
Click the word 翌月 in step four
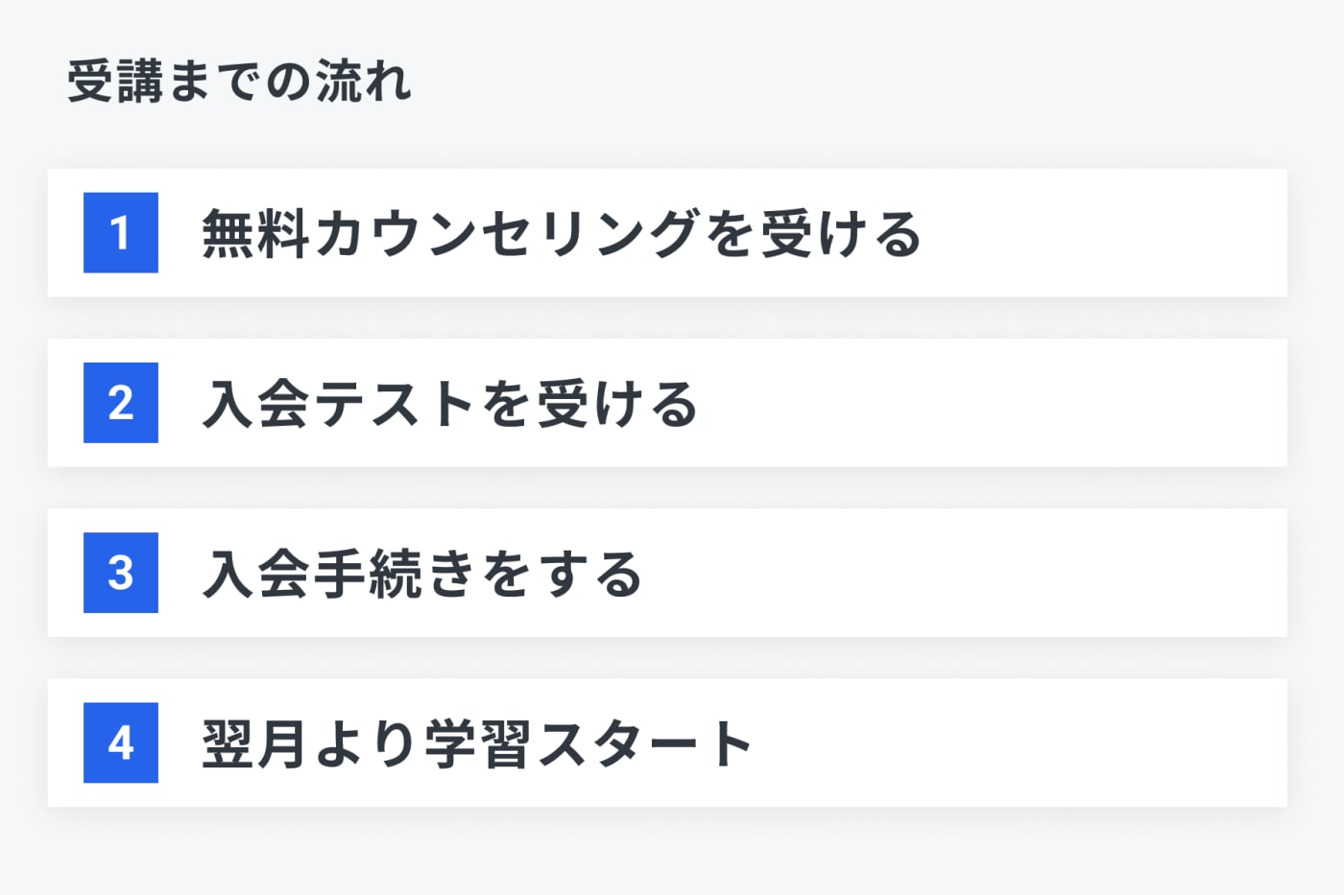(256, 743)
